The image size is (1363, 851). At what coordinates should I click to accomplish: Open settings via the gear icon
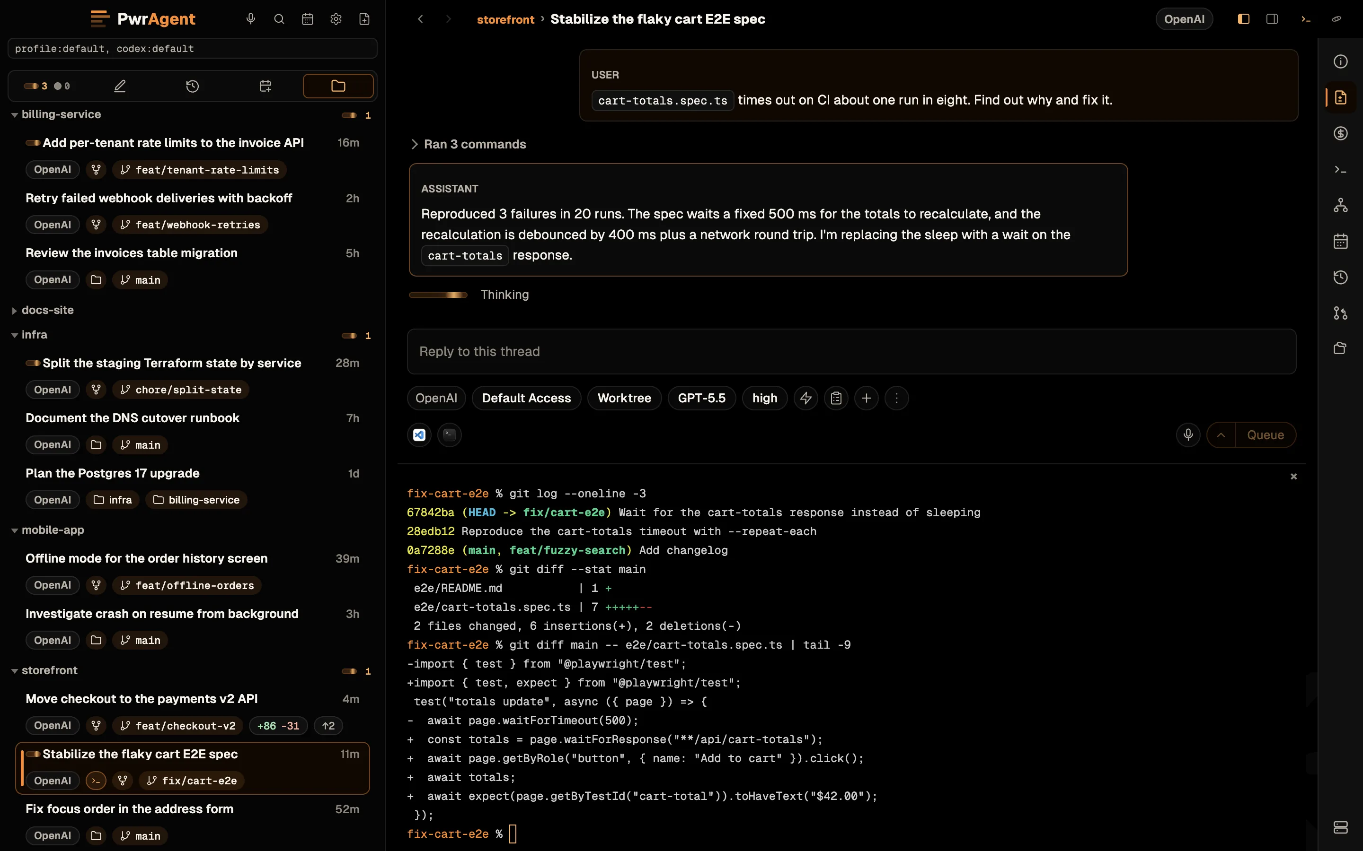point(336,19)
